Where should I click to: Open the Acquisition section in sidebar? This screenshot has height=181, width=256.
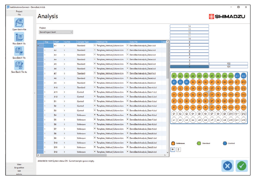click(x=19, y=167)
